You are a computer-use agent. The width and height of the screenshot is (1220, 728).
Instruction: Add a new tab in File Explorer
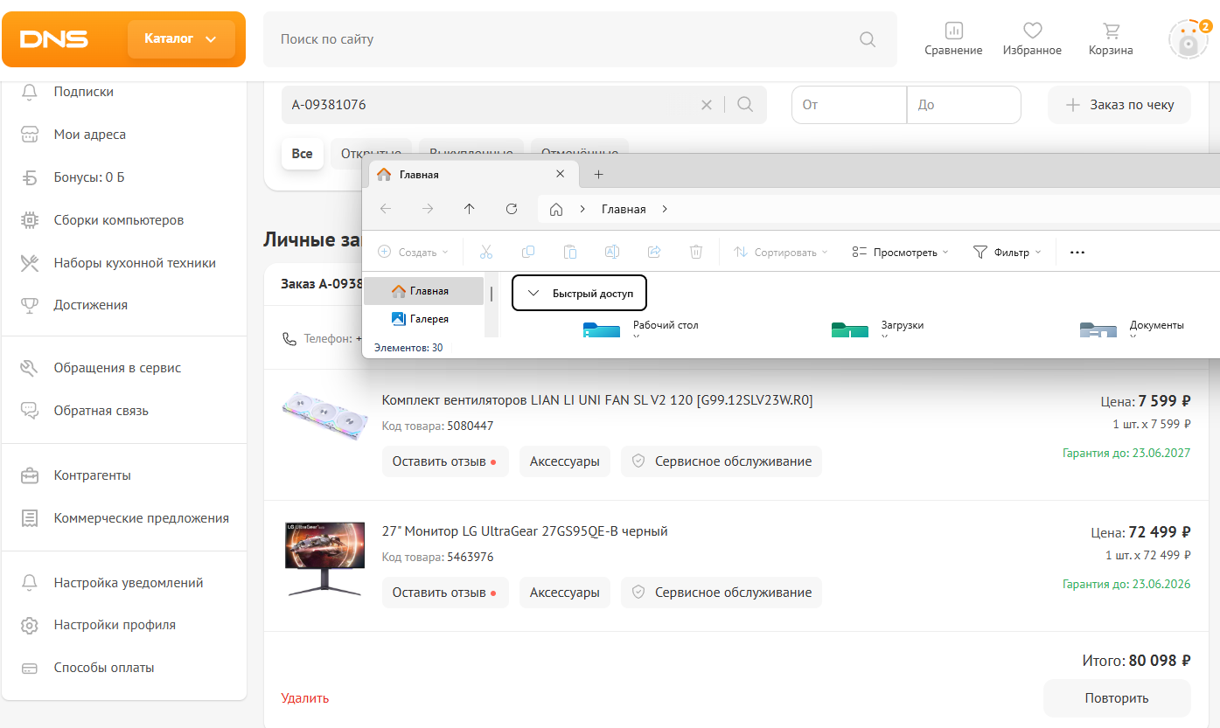point(599,175)
